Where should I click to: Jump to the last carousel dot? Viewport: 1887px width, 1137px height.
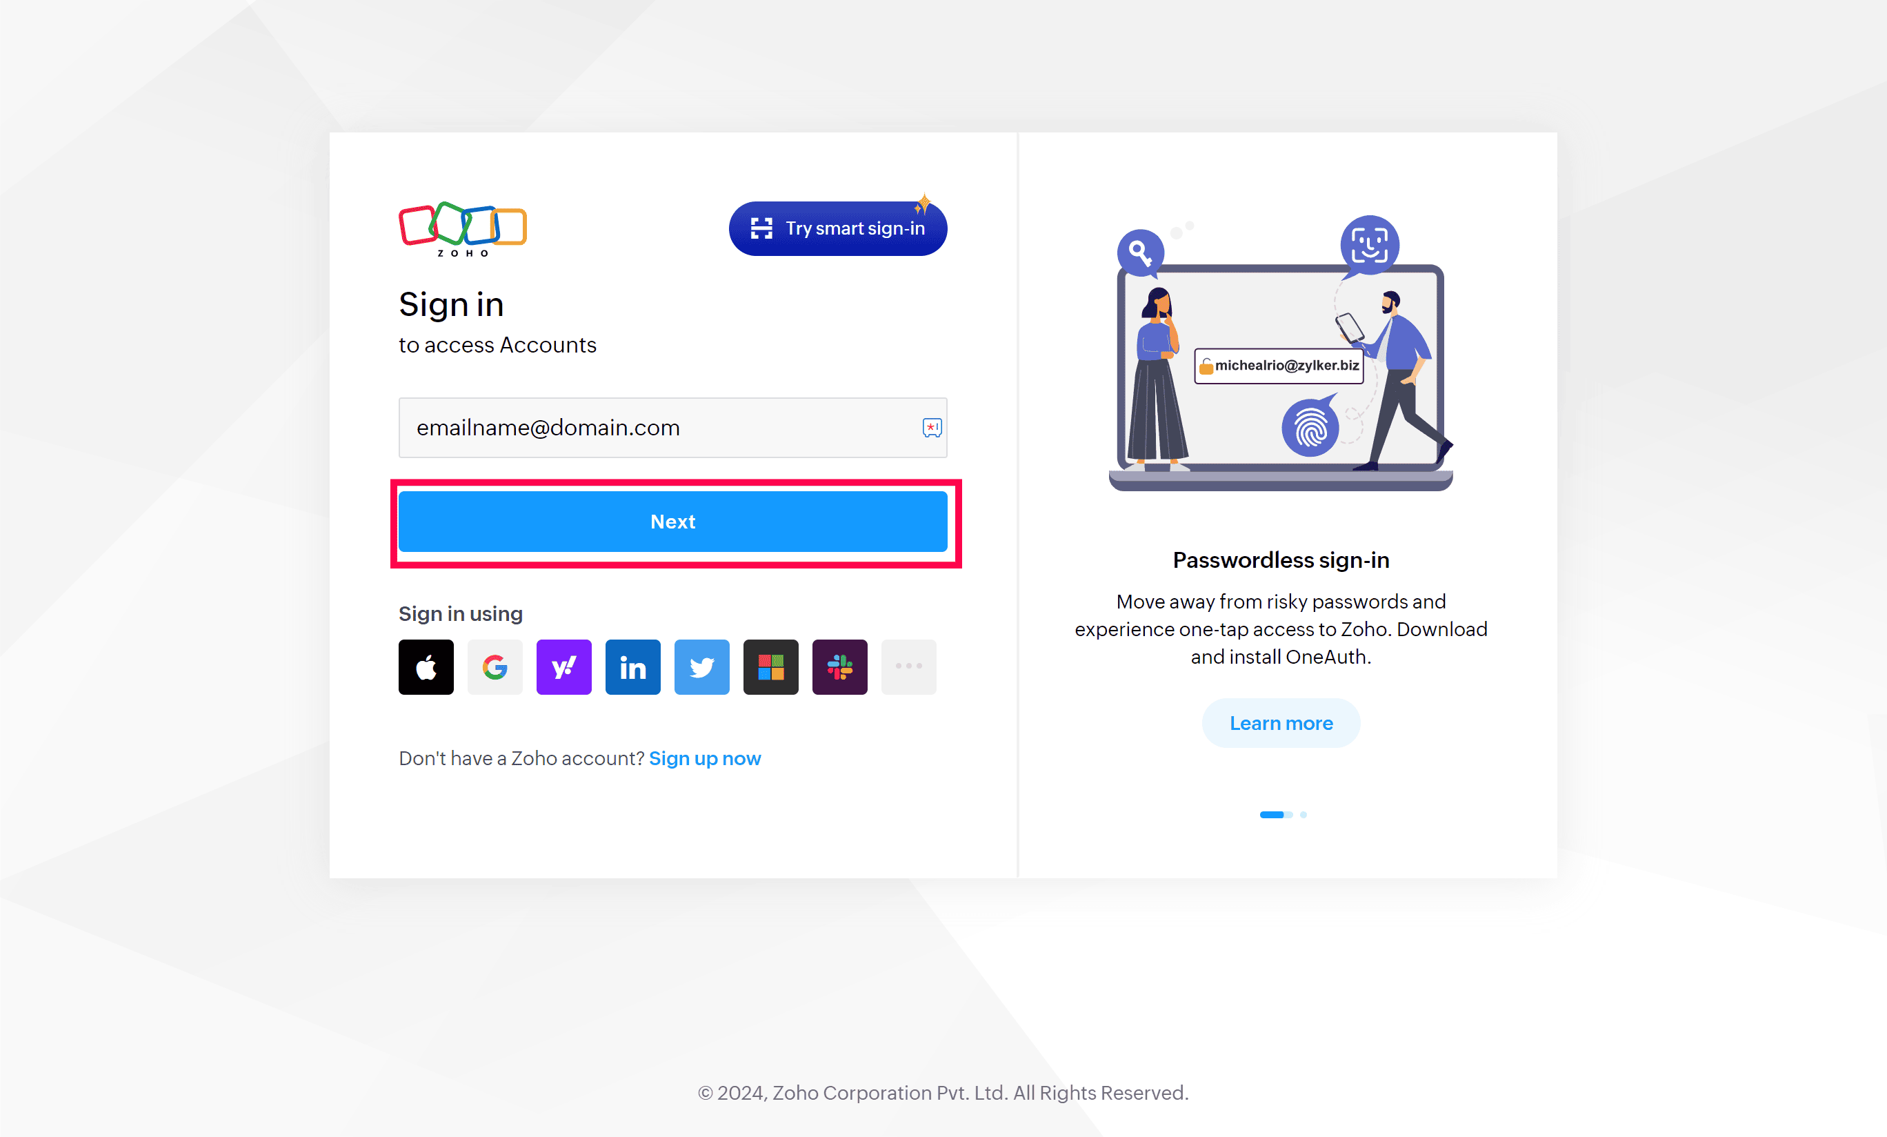coord(1304,814)
